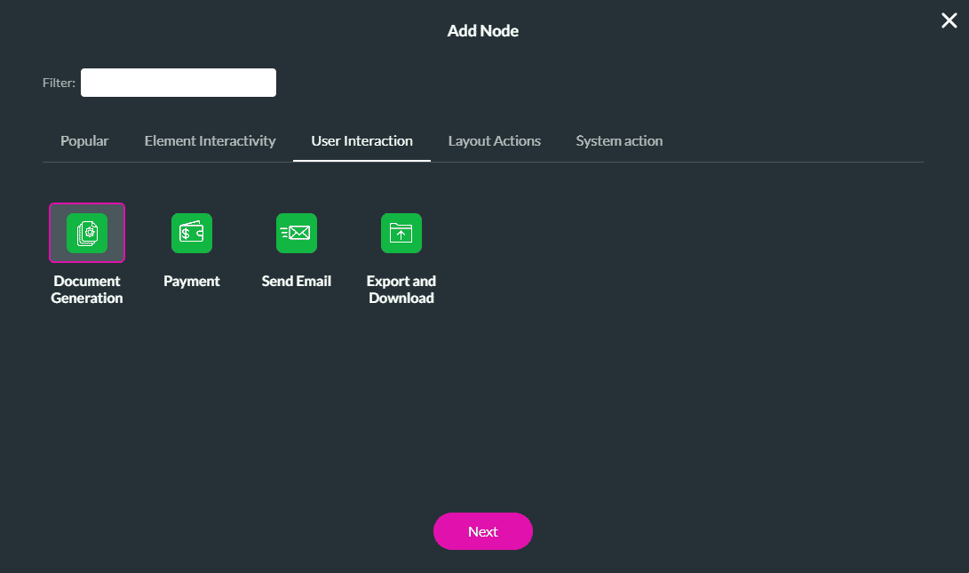Click the envelope icon for Send Email
The width and height of the screenshot is (969, 573).
tap(297, 233)
